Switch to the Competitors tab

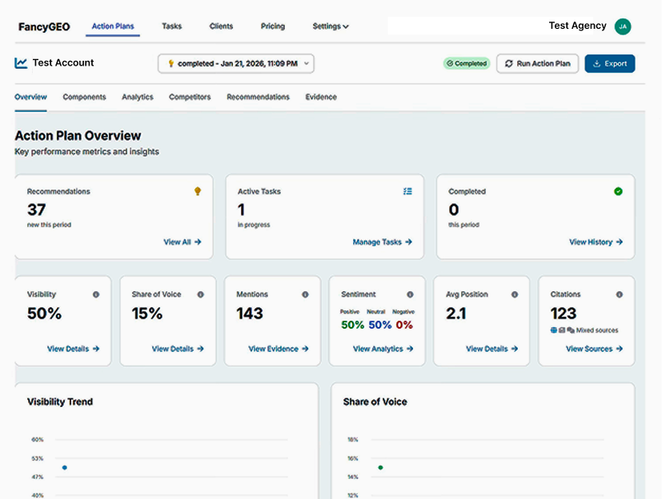tap(190, 97)
